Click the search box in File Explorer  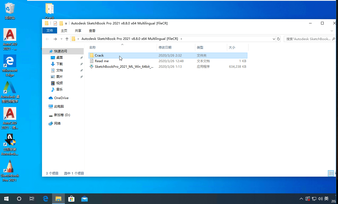(x=310, y=39)
